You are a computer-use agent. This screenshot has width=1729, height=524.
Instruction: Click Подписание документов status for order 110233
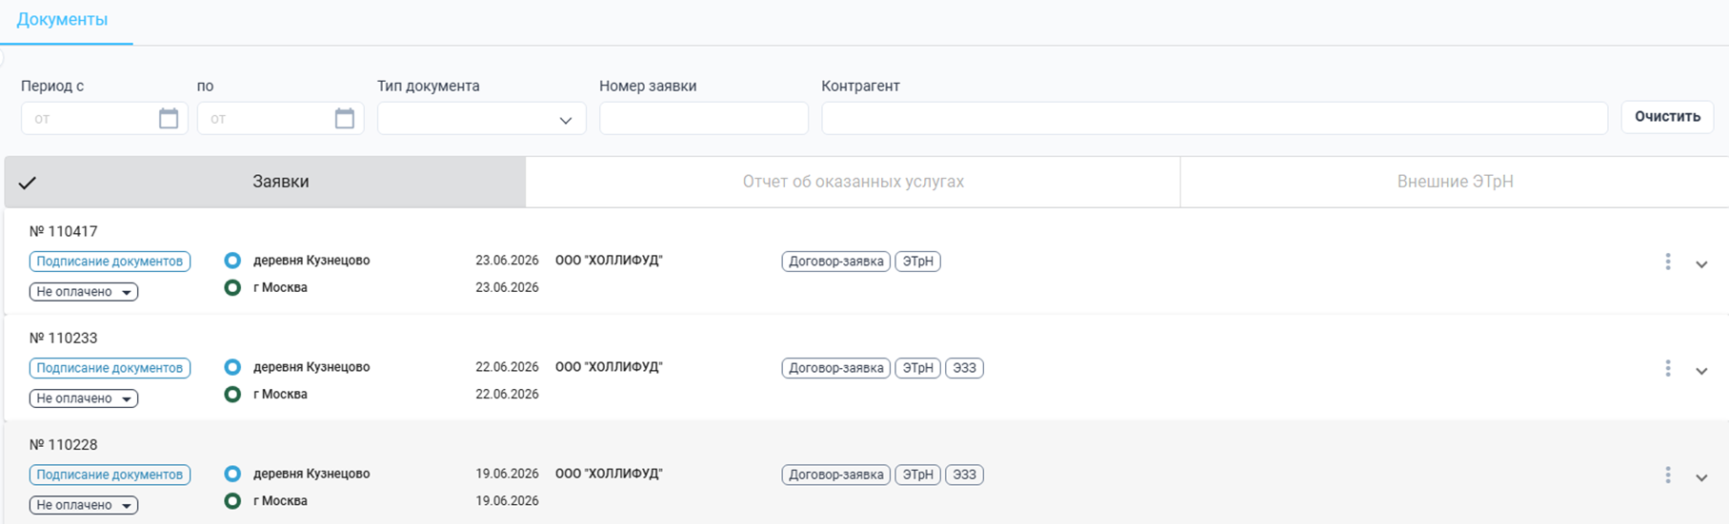point(110,368)
